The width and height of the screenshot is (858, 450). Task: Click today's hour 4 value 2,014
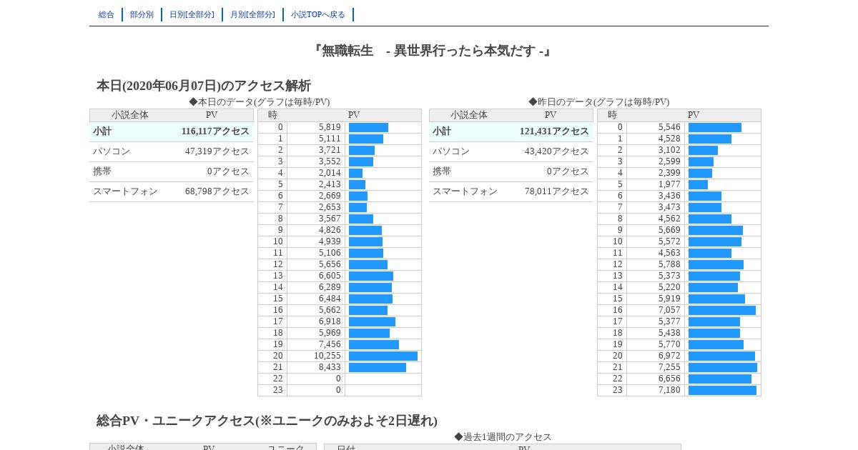click(x=330, y=173)
